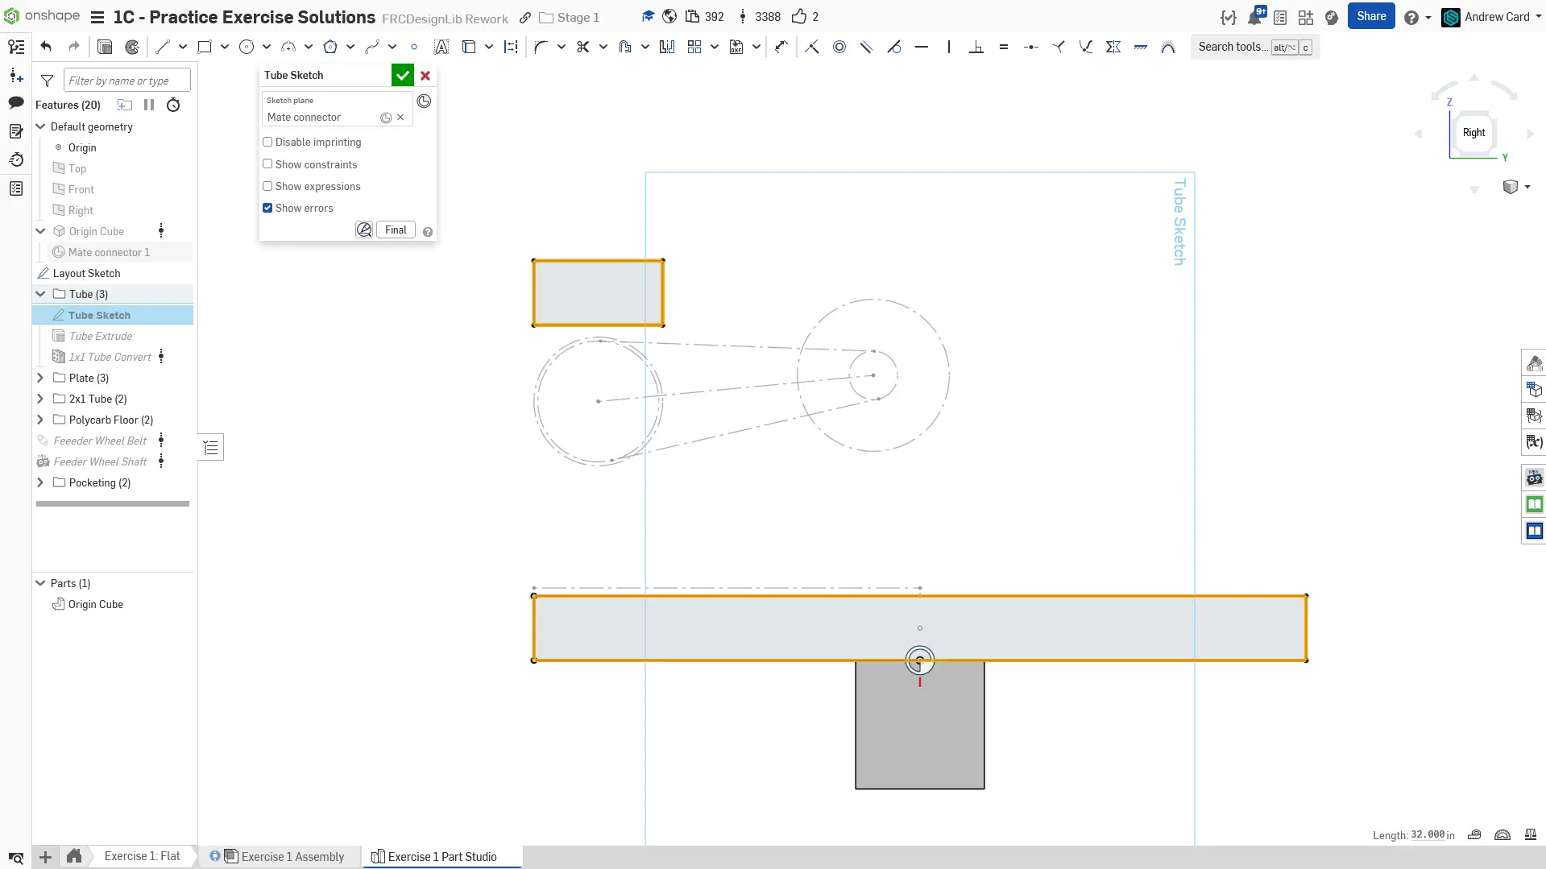
Task: Click the Filter by name field
Action: click(x=126, y=81)
